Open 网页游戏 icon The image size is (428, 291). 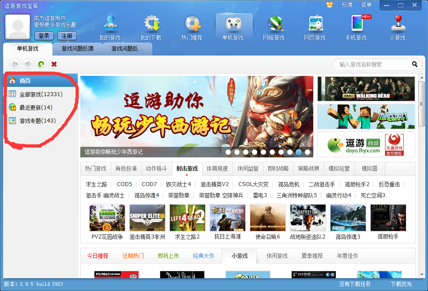pyautogui.click(x=315, y=28)
